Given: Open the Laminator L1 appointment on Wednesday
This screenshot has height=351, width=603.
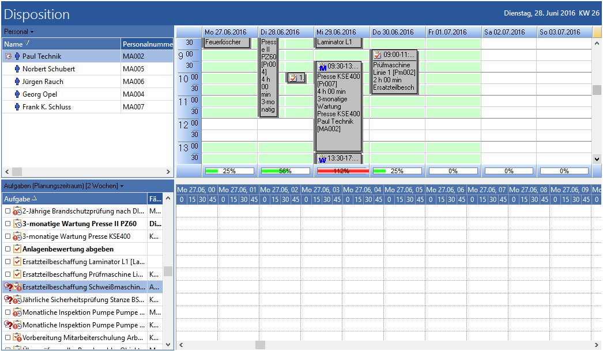Looking at the screenshot, I should click(x=338, y=43).
